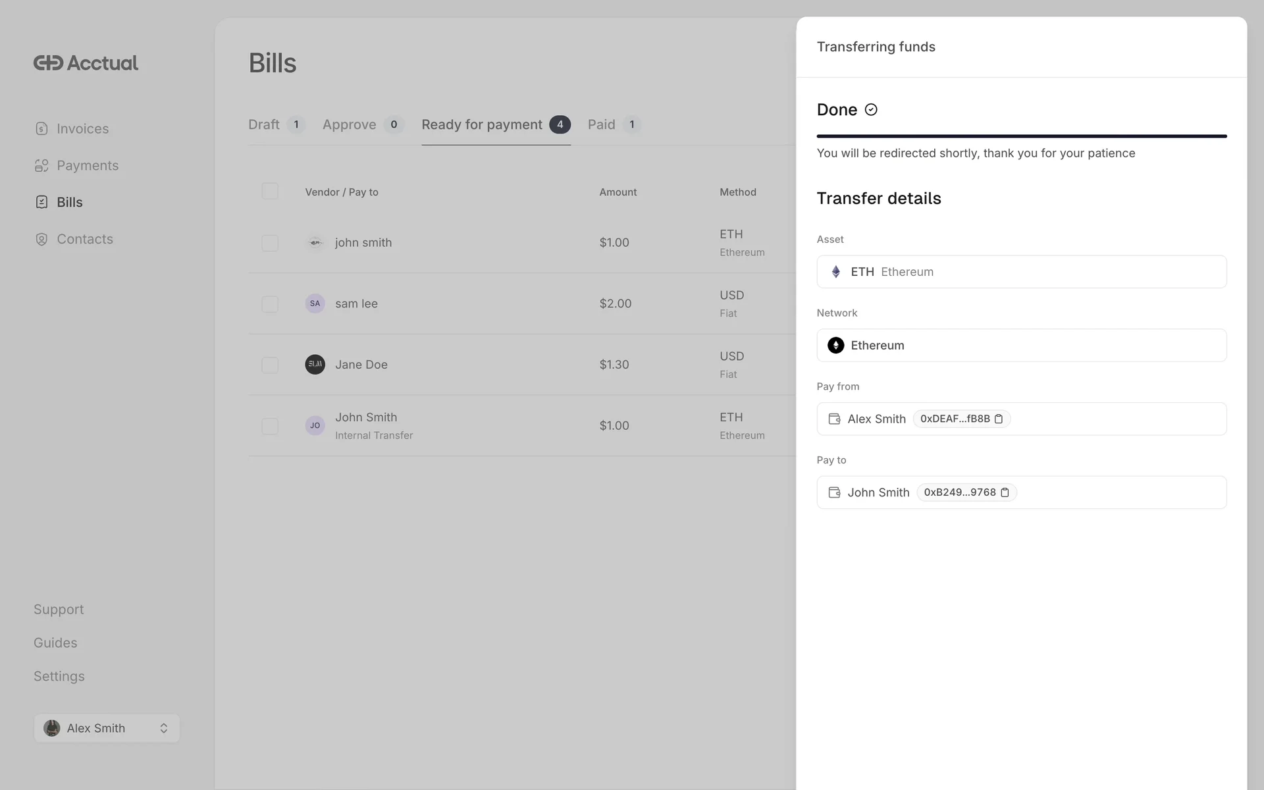Open the ETH Ethereum asset field
The image size is (1264, 790).
click(x=1021, y=272)
